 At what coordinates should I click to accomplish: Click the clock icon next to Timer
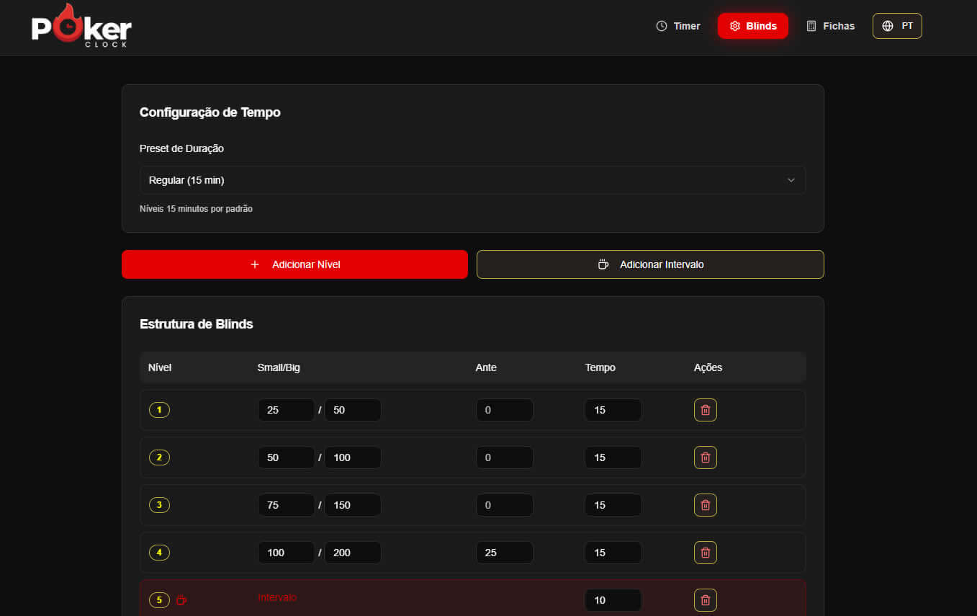coord(661,26)
